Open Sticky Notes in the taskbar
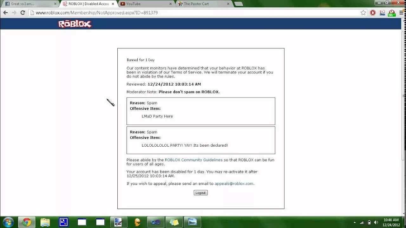This screenshot has width=406, height=228. coord(174,222)
